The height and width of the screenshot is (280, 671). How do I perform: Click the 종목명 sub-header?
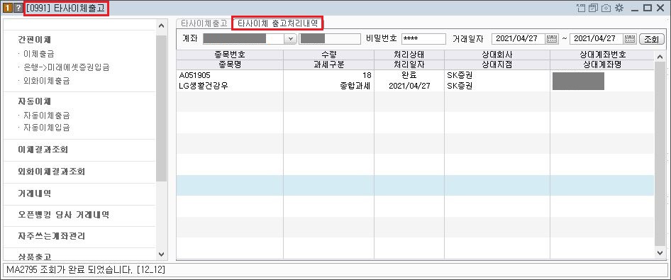point(230,65)
